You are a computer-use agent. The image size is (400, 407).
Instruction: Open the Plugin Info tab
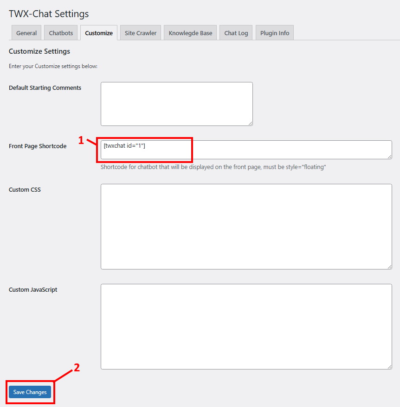275,33
